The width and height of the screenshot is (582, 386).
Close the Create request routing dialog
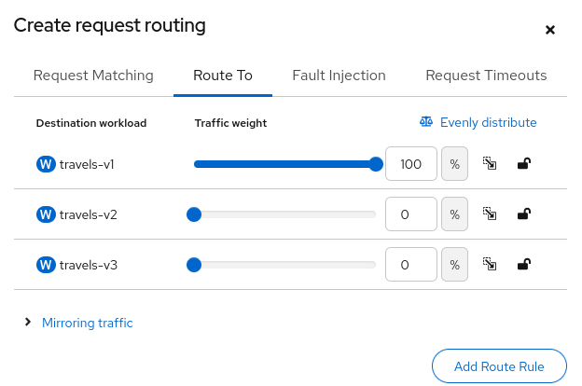tap(550, 30)
